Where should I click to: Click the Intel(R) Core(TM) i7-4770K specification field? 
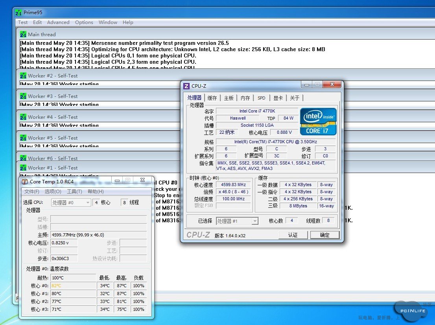click(275, 142)
